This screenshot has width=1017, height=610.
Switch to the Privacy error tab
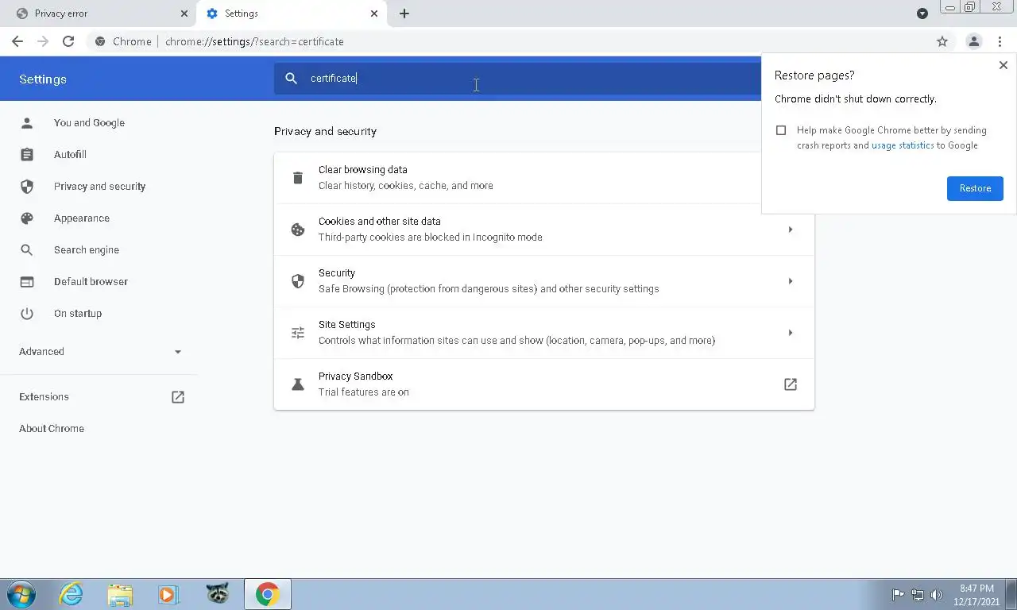[100, 14]
